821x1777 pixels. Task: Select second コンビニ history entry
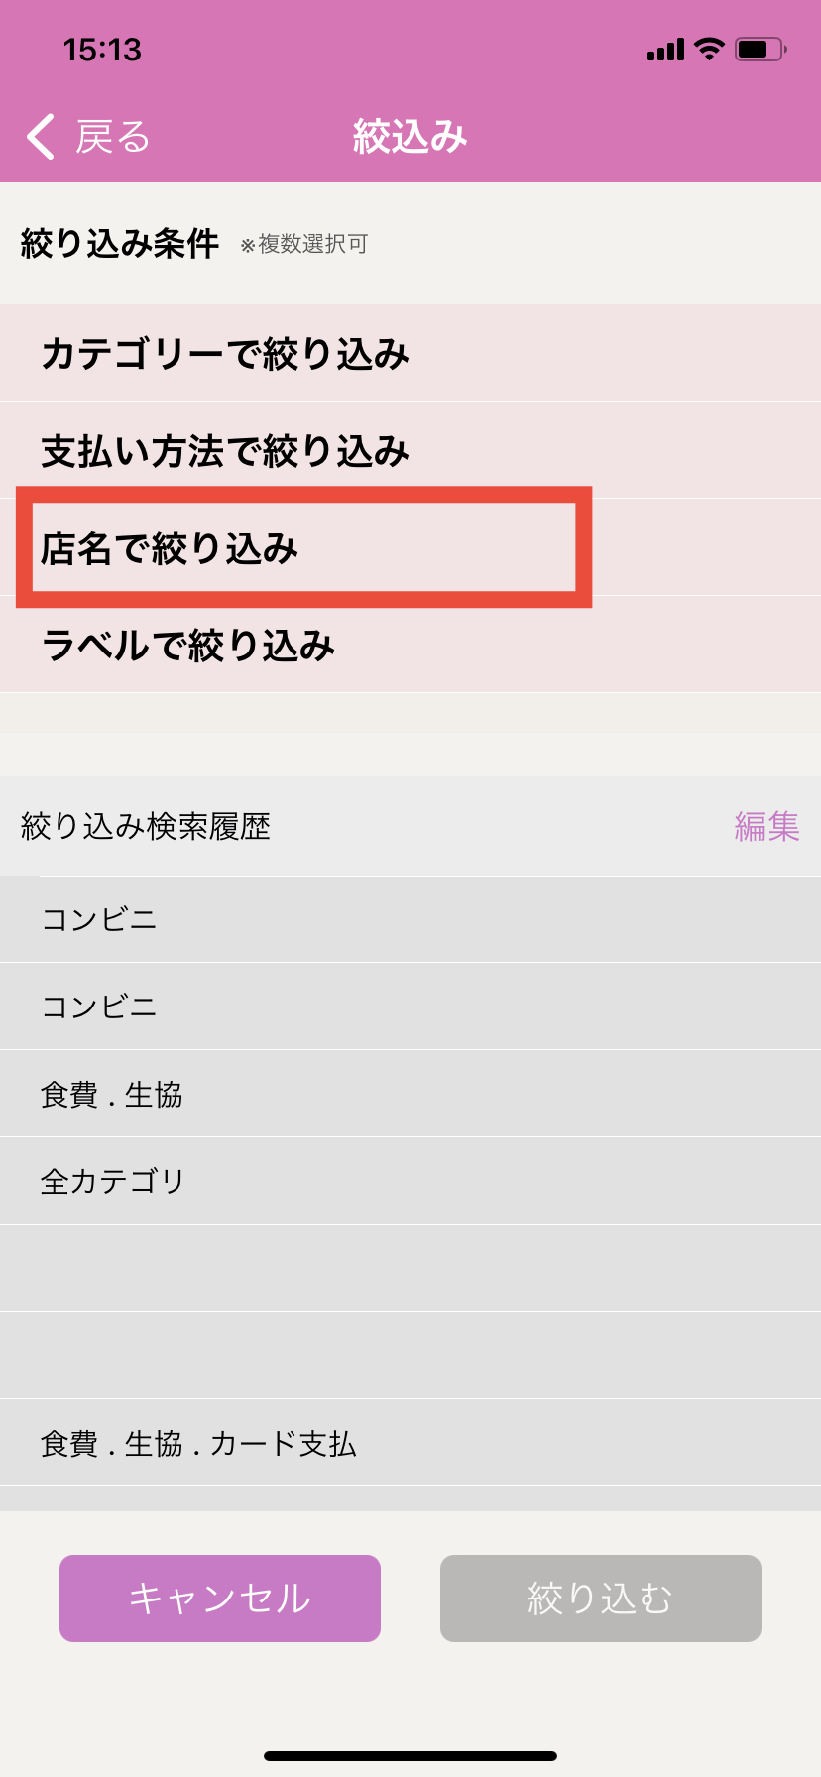[99, 1007]
